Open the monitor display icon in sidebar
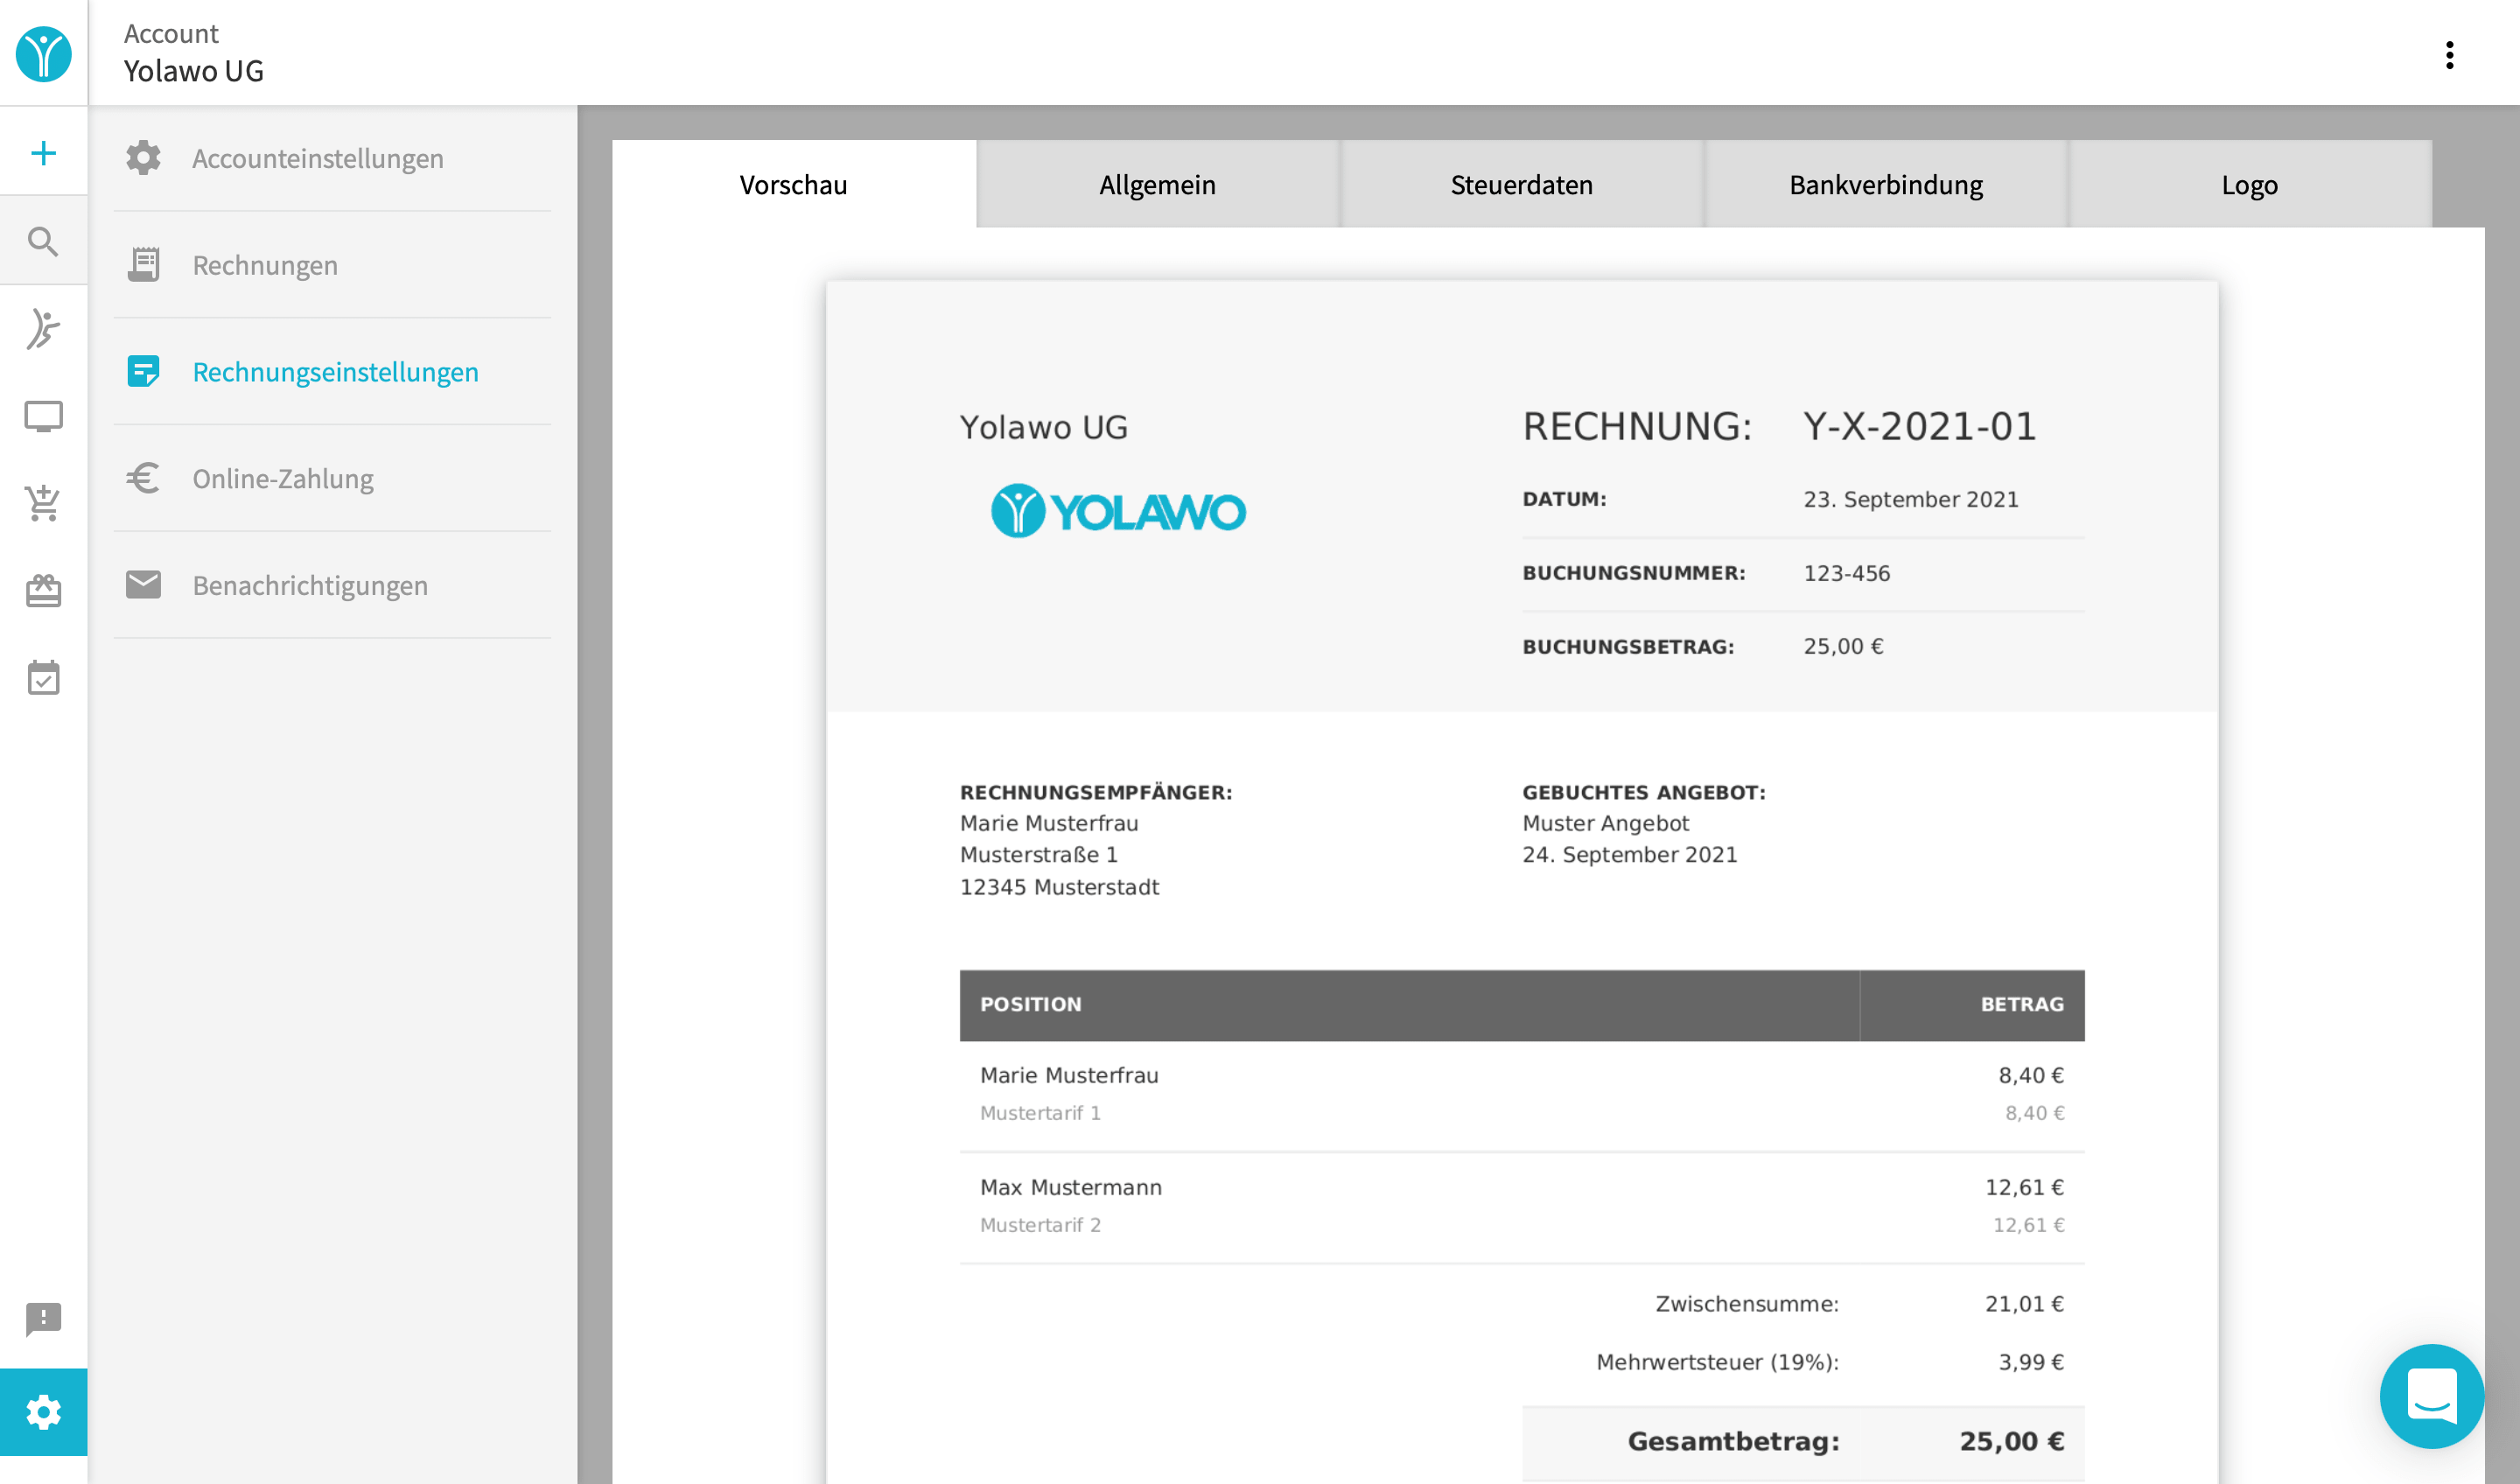Screen dimensions: 2520x1484 43,416
